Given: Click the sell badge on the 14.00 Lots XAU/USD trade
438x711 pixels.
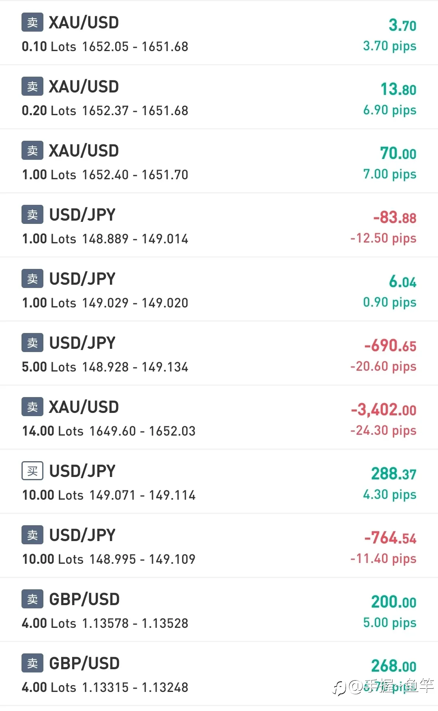Looking at the screenshot, I should (x=32, y=407).
